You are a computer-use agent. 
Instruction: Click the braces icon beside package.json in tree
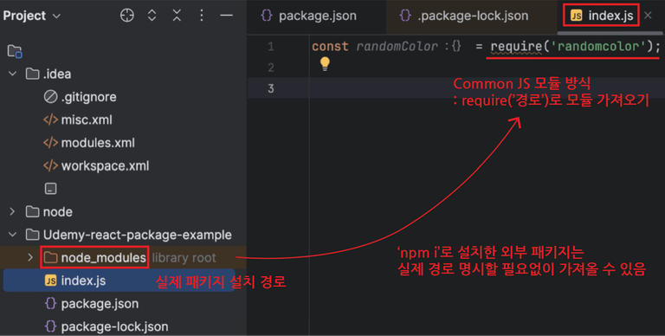coord(50,303)
